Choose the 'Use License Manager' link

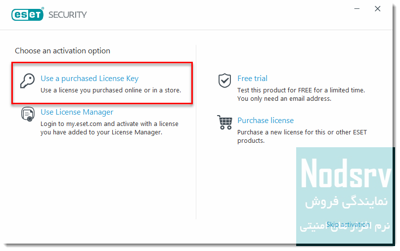[x=77, y=112]
